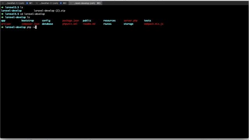
Task: Switch to the first larafiat-1.1 tab labeled ⌘1
Action: point(18,3)
